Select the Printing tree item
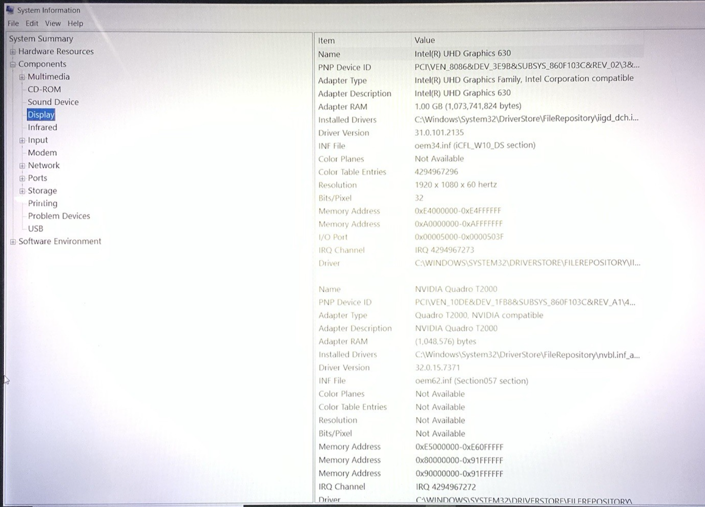The height and width of the screenshot is (507, 705). click(x=43, y=204)
